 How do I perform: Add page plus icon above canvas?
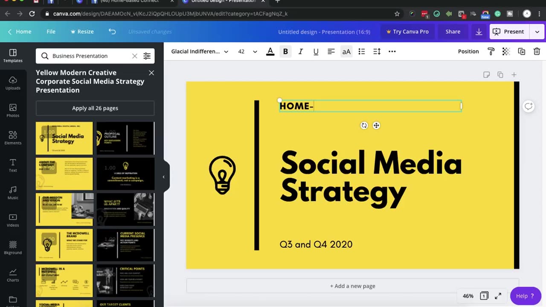[x=514, y=75]
